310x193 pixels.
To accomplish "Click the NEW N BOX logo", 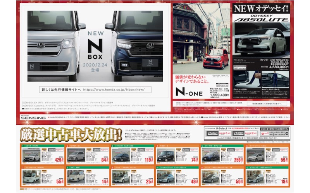I will tap(95, 45).
